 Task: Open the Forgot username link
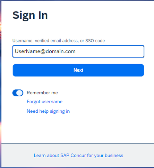click(x=44, y=102)
